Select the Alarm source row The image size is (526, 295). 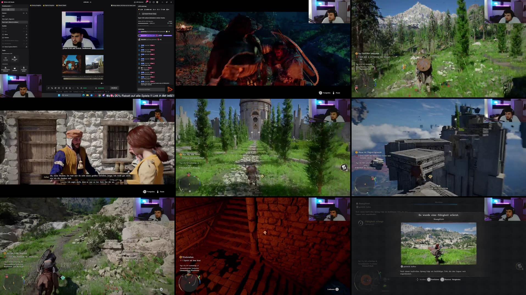(x=14, y=35)
